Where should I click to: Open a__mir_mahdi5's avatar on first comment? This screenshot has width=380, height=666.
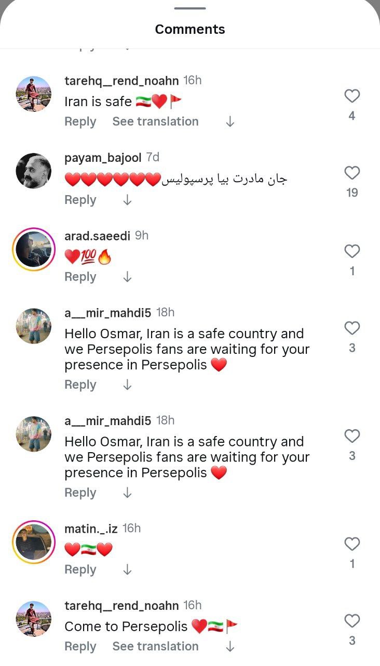click(x=34, y=326)
